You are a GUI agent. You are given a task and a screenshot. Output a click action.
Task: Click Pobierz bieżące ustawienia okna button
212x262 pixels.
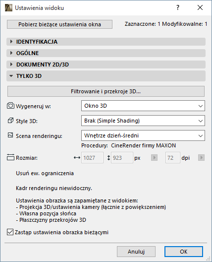59,24
